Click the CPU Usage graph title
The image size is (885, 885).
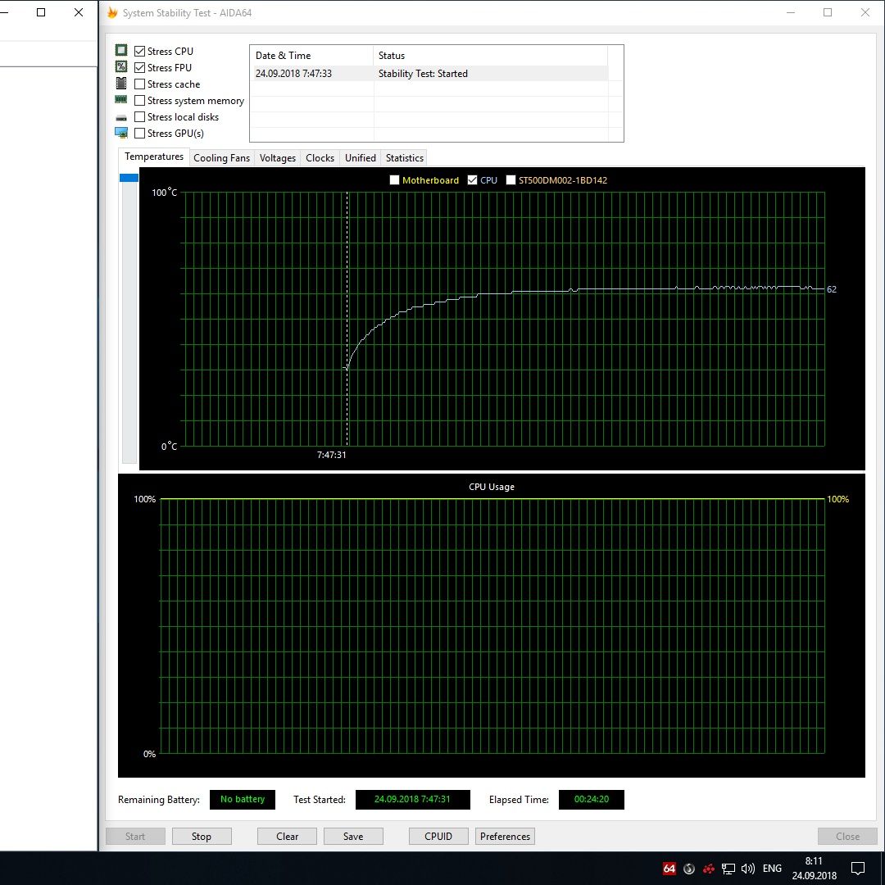[492, 487]
